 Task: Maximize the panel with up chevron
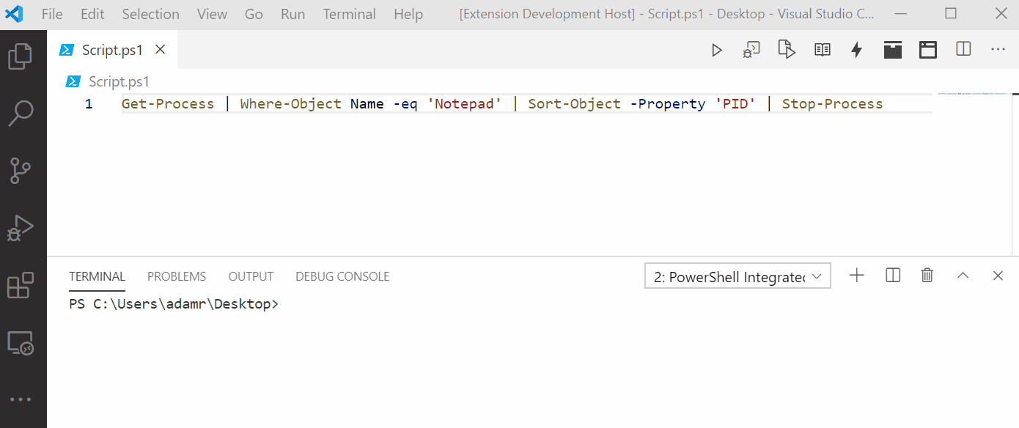click(963, 276)
